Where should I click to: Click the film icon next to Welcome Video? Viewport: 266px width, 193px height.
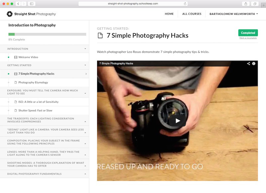16,57
